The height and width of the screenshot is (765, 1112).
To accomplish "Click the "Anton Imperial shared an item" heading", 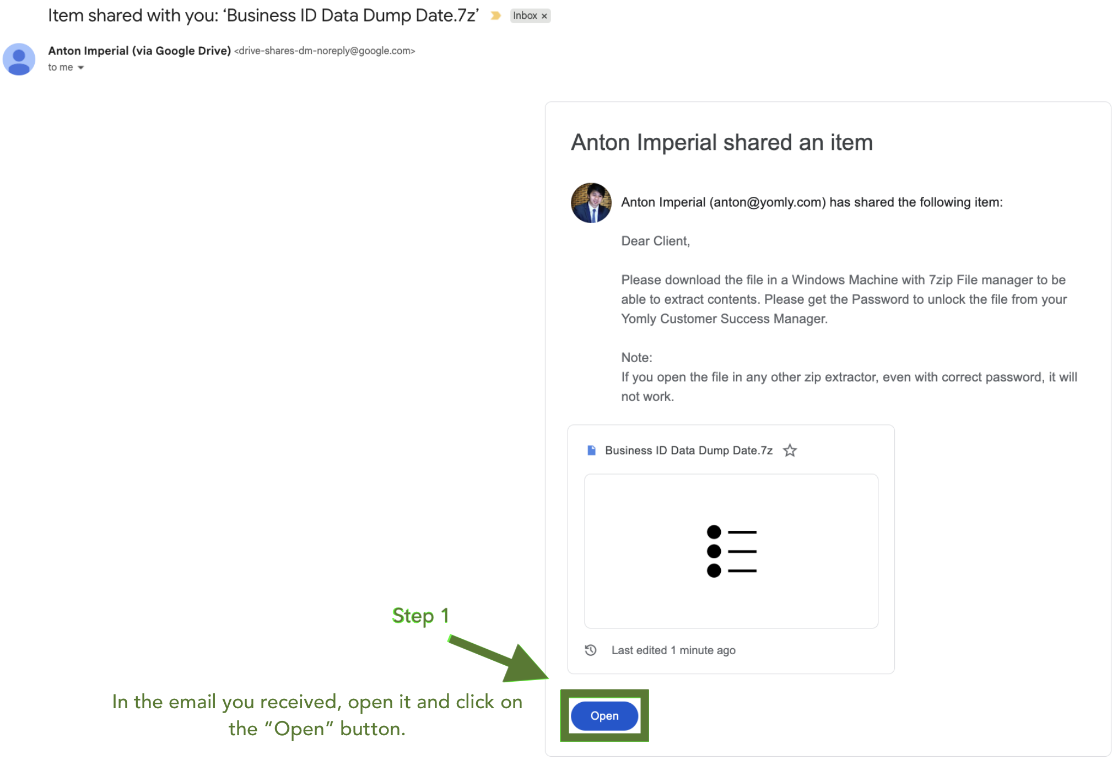I will (x=721, y=142).
